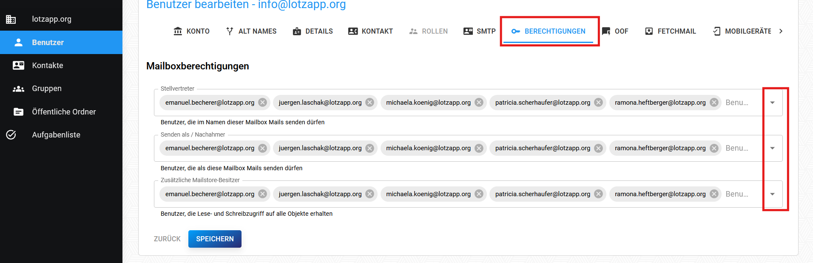Switch to the KONTO tab
This screenshot has height=263, width=813.
[x=192, y=31]
